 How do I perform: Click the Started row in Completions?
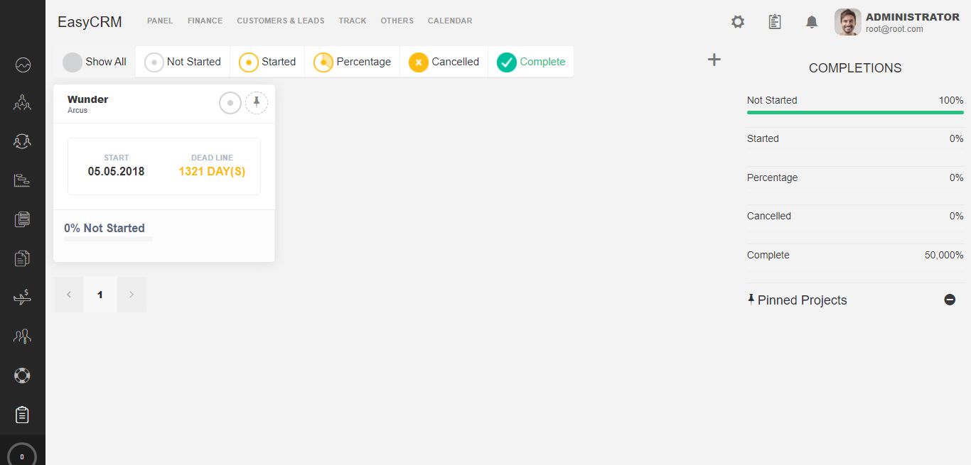point(855,138)
